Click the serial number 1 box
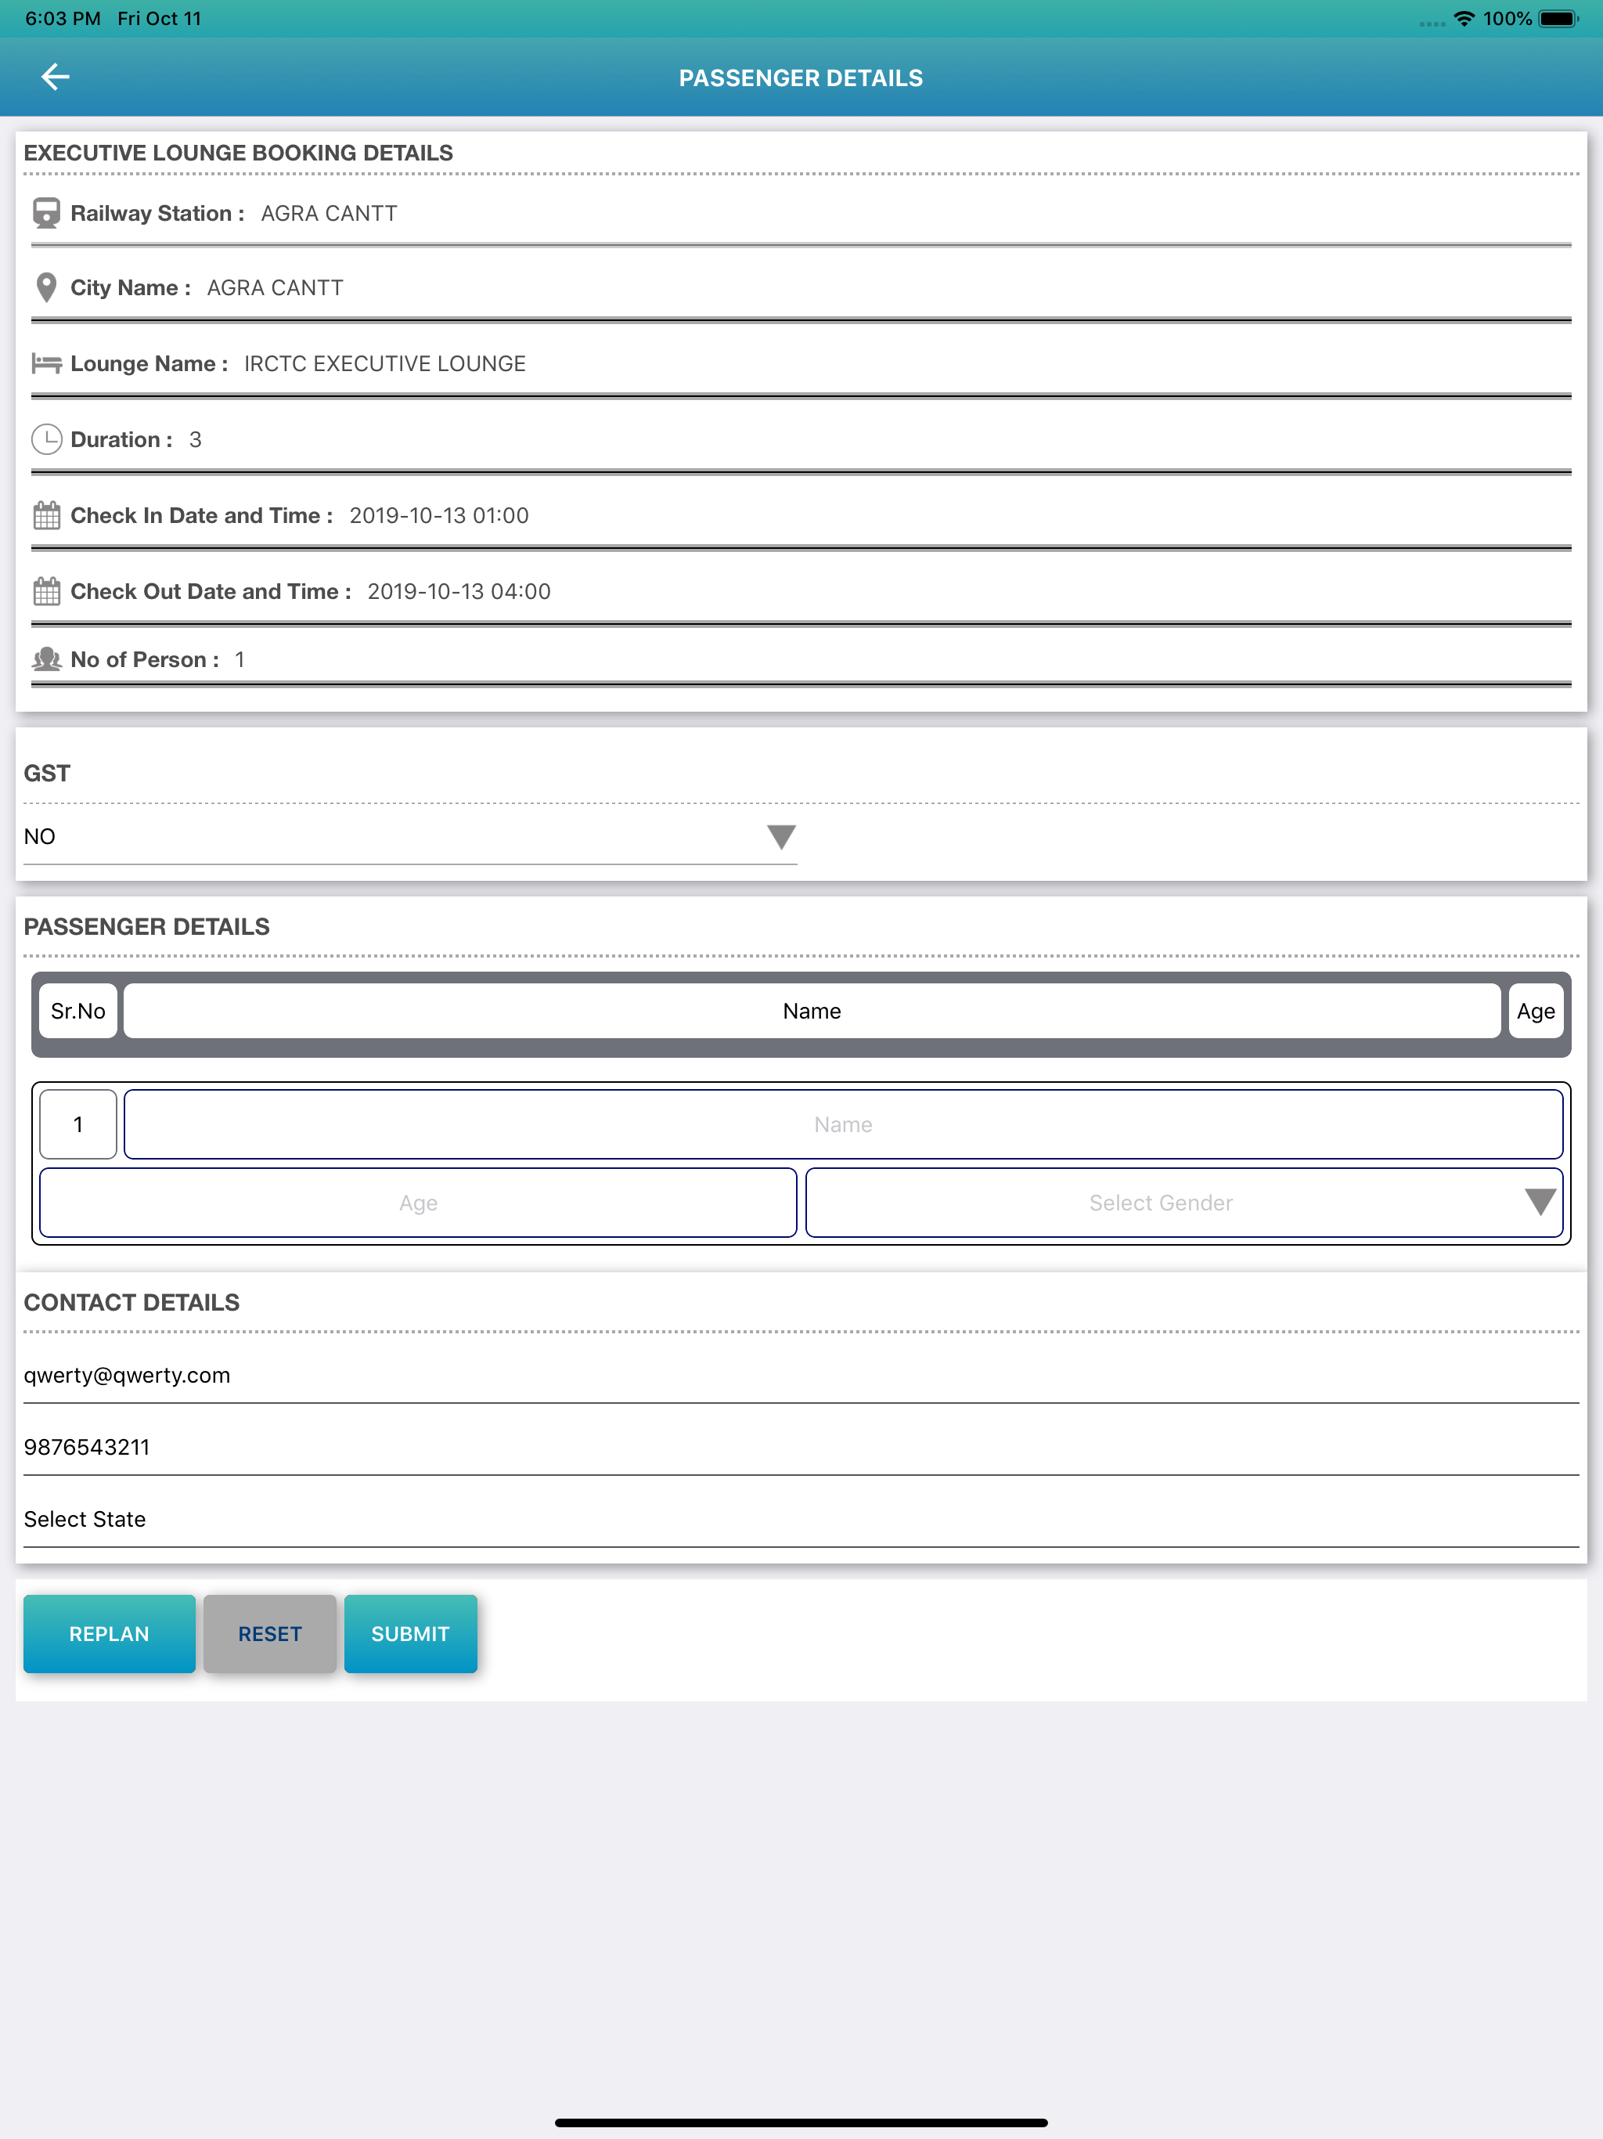 (x=78, y=1124)
